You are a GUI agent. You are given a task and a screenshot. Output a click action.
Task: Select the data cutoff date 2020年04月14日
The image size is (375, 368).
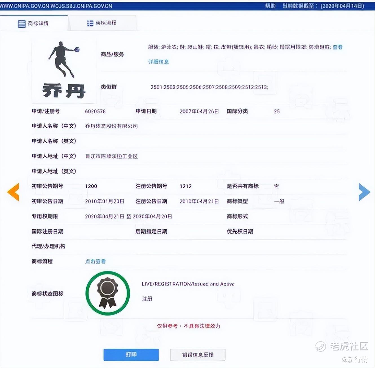(x=342, y=6)
